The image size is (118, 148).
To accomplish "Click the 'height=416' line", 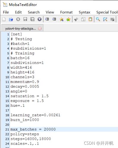I will click(x=22, y=72).
